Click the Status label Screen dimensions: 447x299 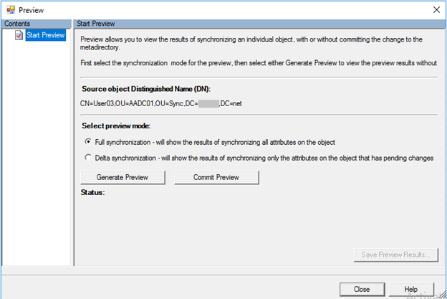[92, 192]
